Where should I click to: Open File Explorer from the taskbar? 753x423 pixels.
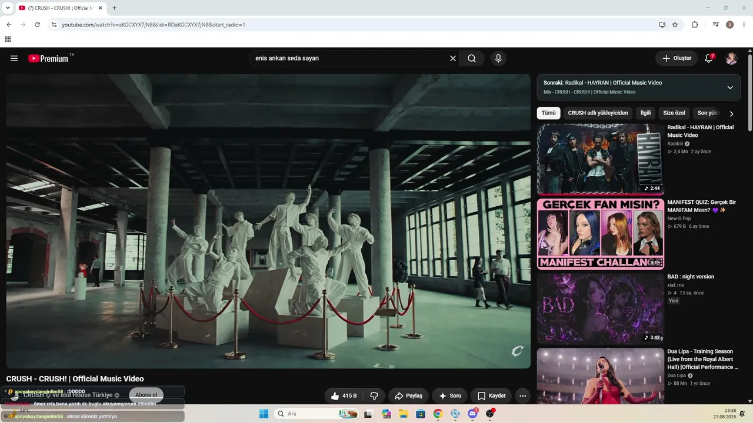tap(404, 414)
